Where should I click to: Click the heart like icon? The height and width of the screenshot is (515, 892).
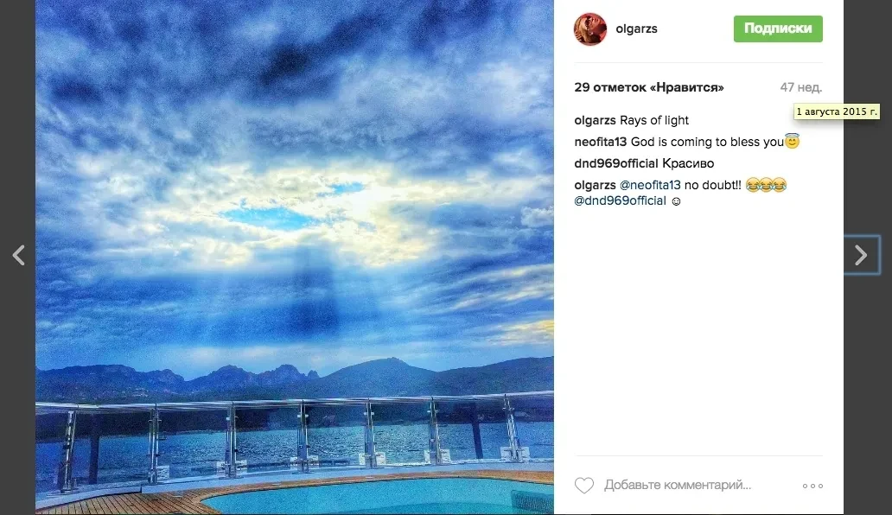[x=583, y=485]
